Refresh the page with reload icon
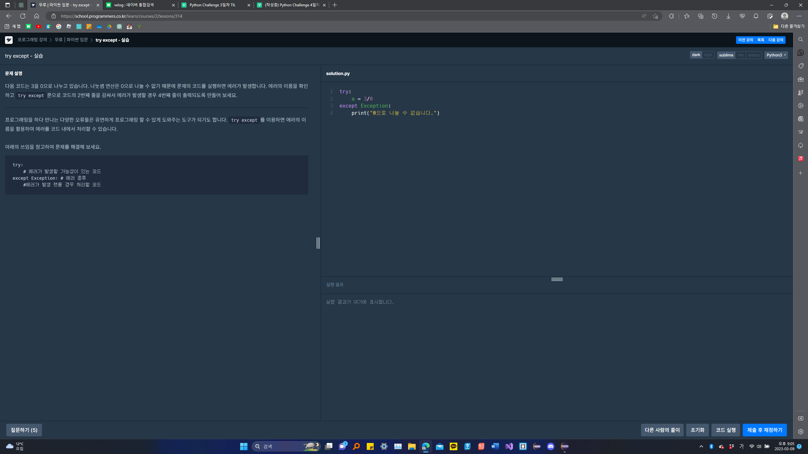The width and height of the screenshot is (808, 454). (x=23, y=16)
